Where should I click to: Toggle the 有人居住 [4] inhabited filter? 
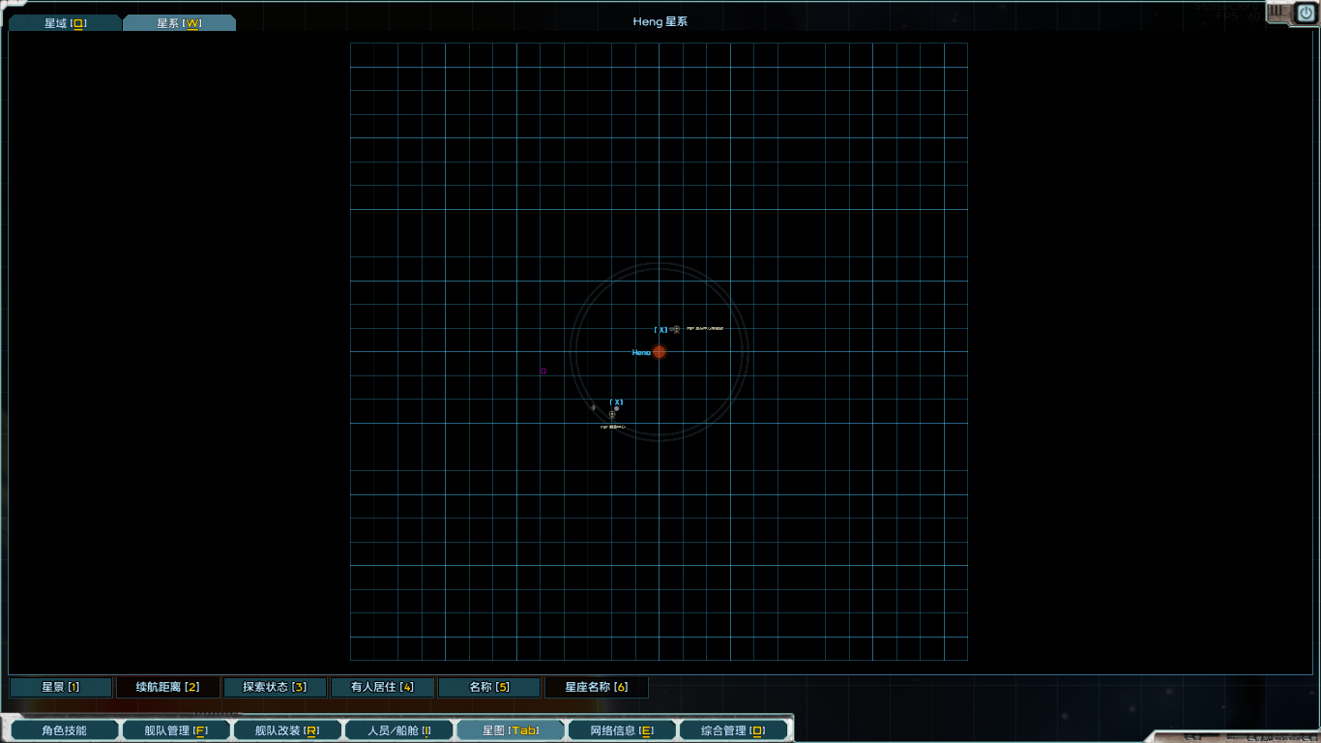tap(382, 687)
